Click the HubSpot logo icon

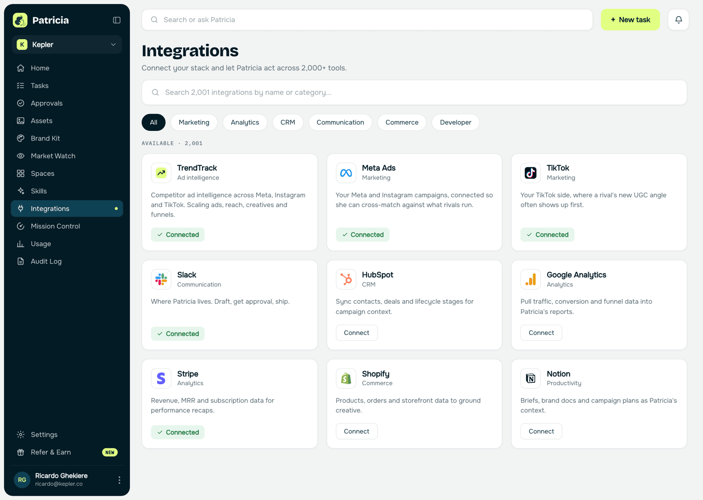[346, 279]
